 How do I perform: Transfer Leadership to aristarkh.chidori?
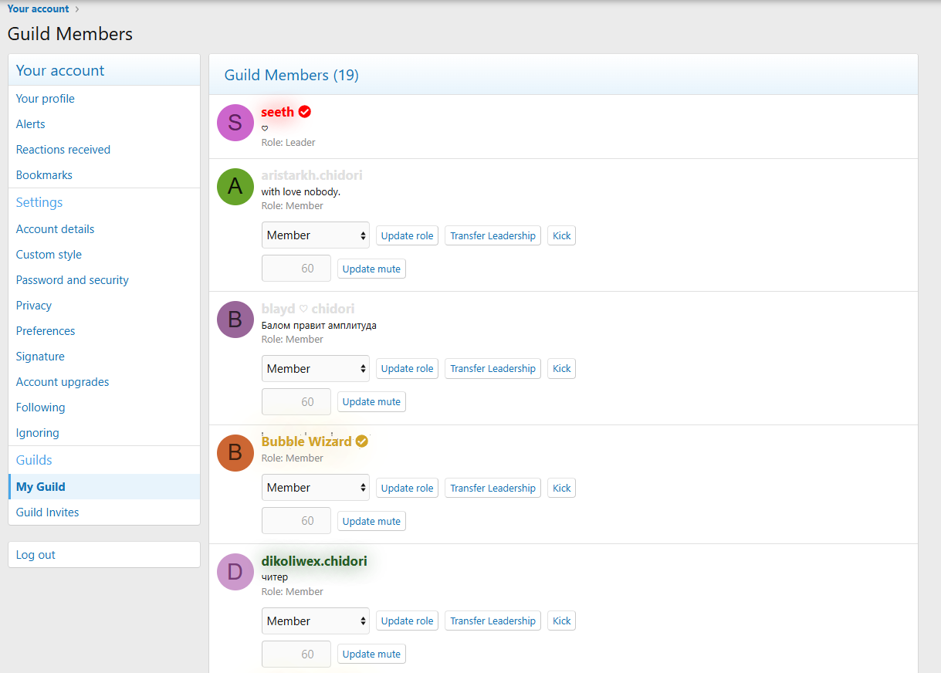(493, 235)
